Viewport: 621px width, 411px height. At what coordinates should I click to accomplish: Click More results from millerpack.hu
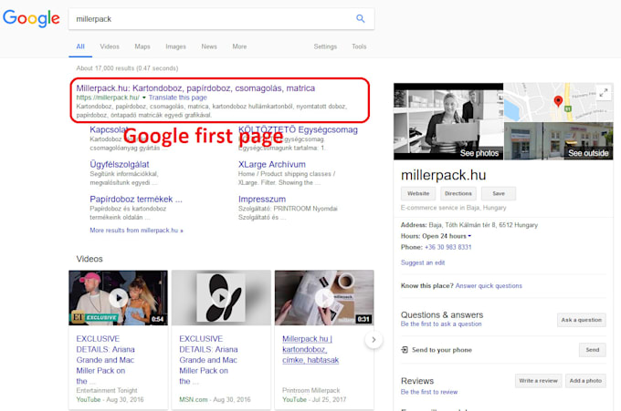click(x=136, y=230)
